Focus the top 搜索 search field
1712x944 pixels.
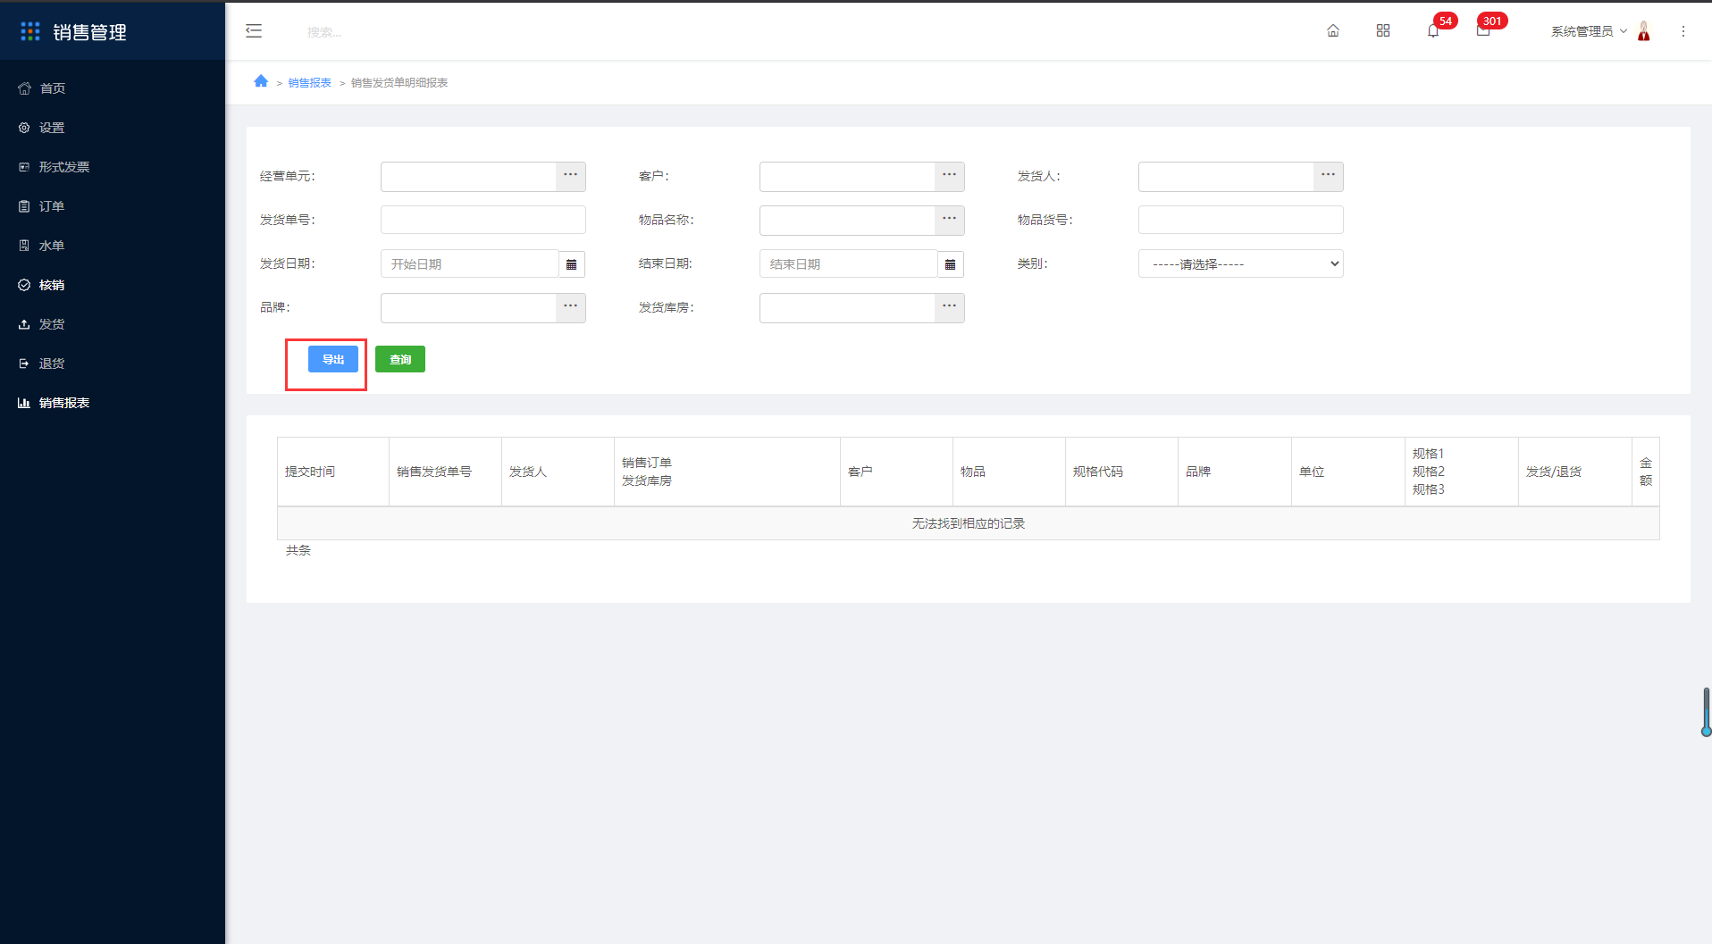tap(324, 32)
